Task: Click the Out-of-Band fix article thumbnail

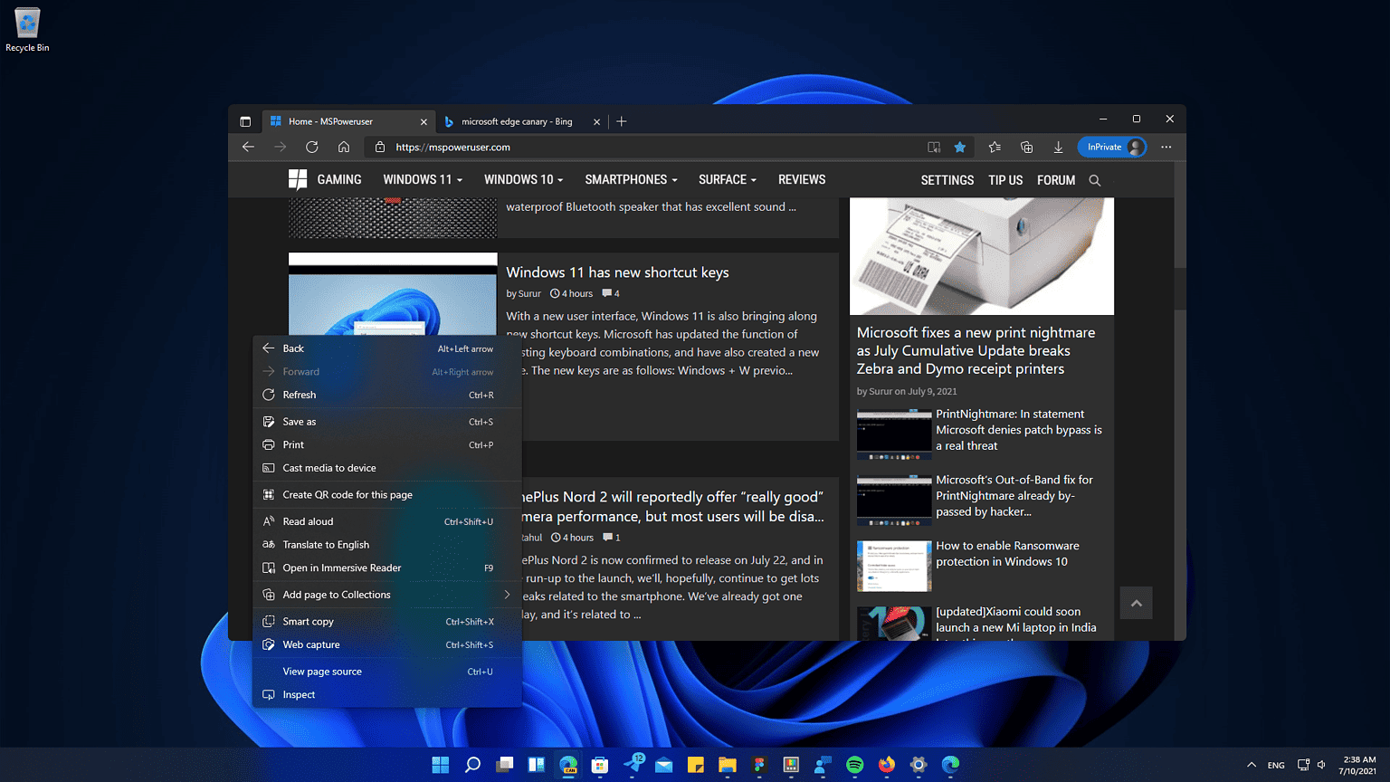Action: (894, 500)
